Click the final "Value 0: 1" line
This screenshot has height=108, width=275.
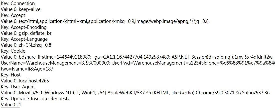pyautogui.click(x=11, y=105)
